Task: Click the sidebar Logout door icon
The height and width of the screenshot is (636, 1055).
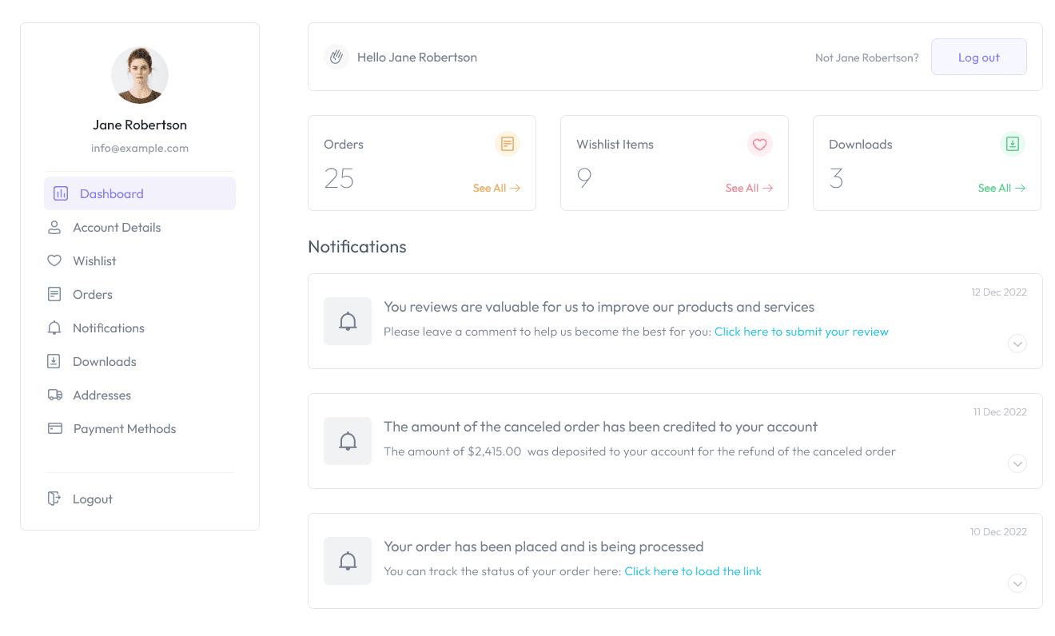Action: click(x=54, y=499)
